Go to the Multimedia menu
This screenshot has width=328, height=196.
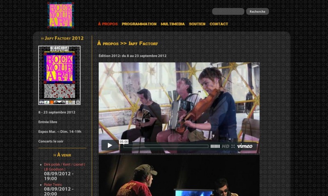coord(173,24)
